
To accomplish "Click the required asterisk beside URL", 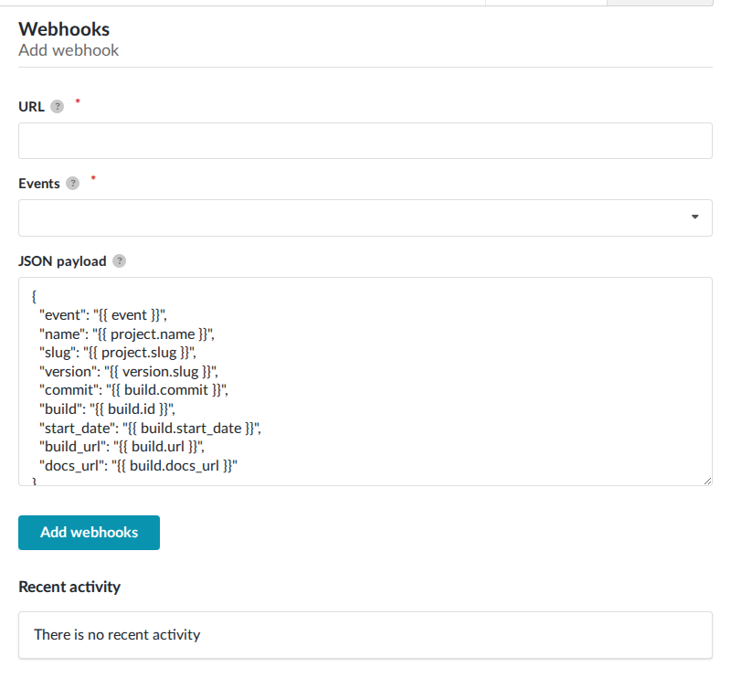I will pyautogui.click(x=77, y=102).
